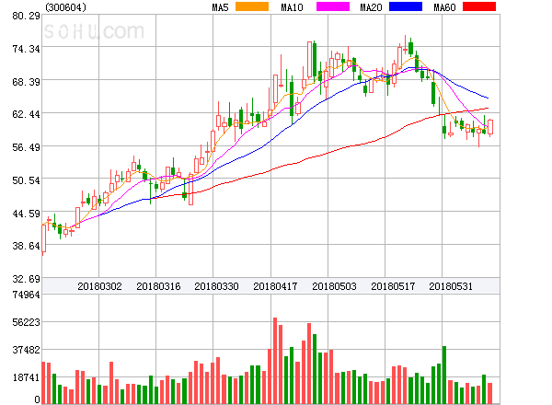Click the 38.64 price axis label
This screenshot has width=552, height=405.
tap(26, 246)
